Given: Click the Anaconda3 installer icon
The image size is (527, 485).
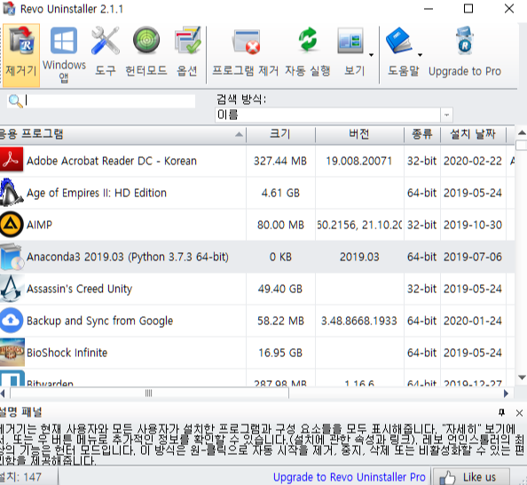Looking at the screenshot, I should coord(12,257).
